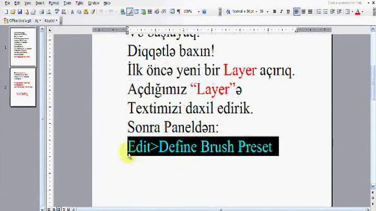This screenshot has width=376, height=211.
Task: Open the Tools menu
Action: pos(67,3)
